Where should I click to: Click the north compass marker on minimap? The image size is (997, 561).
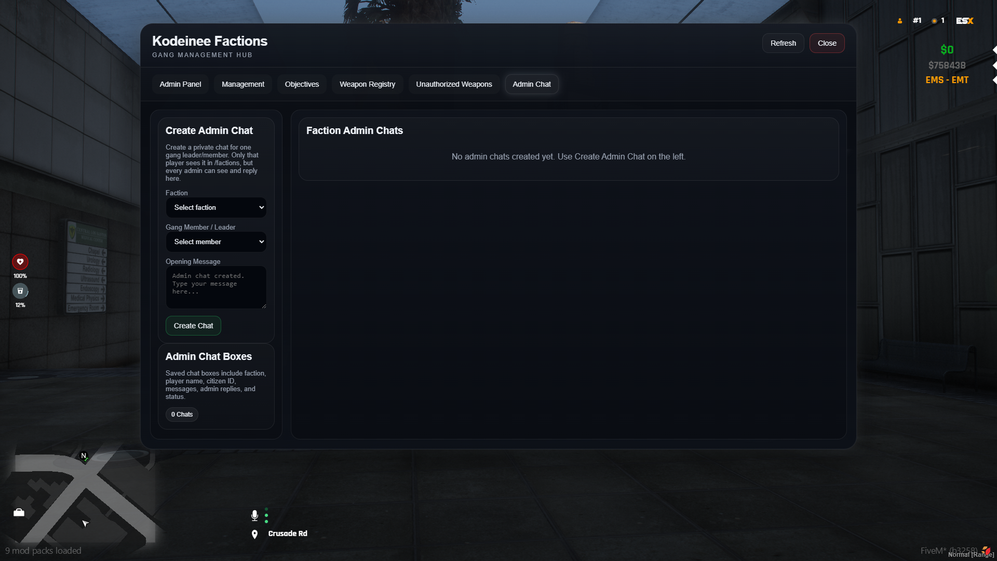pos(84,456)
